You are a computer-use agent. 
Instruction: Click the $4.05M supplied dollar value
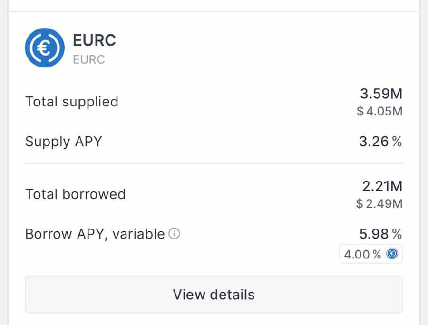[x=379, y=111]
